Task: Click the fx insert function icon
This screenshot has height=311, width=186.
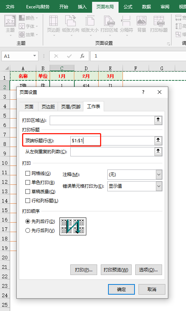Action: tap(82, 56)
